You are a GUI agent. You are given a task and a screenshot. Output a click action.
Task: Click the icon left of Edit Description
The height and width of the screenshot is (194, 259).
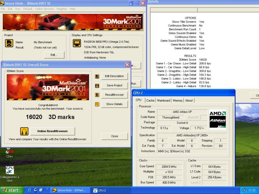[97, 76]
